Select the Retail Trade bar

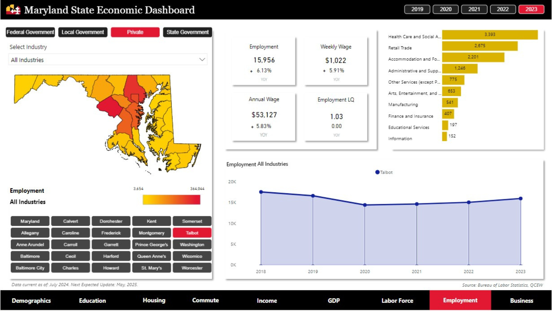coord(480,46)
